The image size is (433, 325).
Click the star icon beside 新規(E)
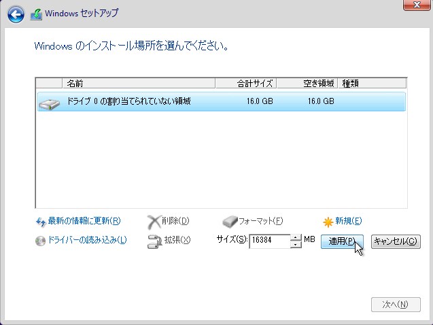point(328,222)
